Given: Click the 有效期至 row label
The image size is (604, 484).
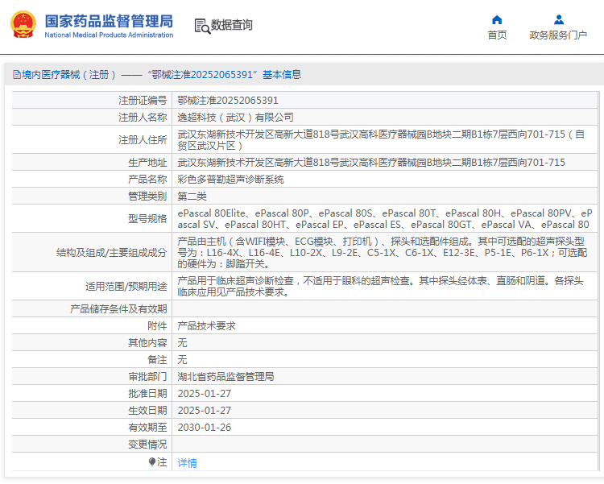Looking at the screenshot, I should click(147, 428).
